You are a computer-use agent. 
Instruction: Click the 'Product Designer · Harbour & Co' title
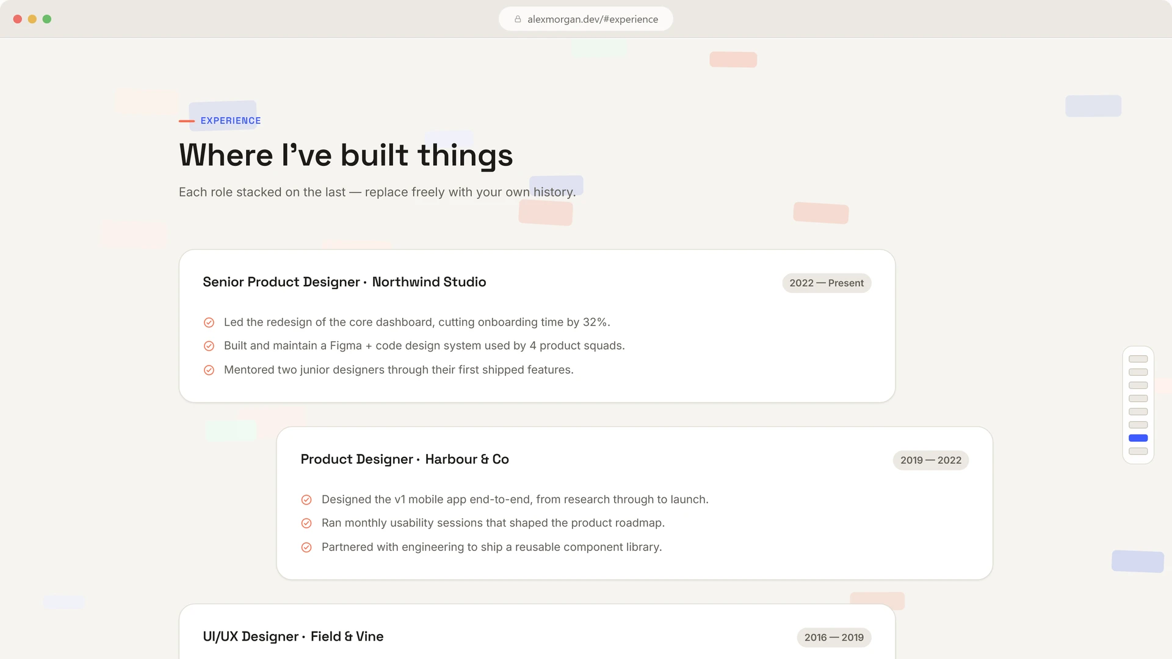pyautogui.click(x=405, y=459)
